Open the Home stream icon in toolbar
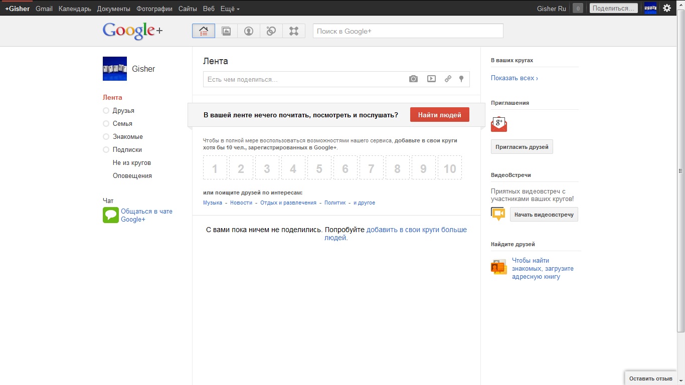 (204, 31)
